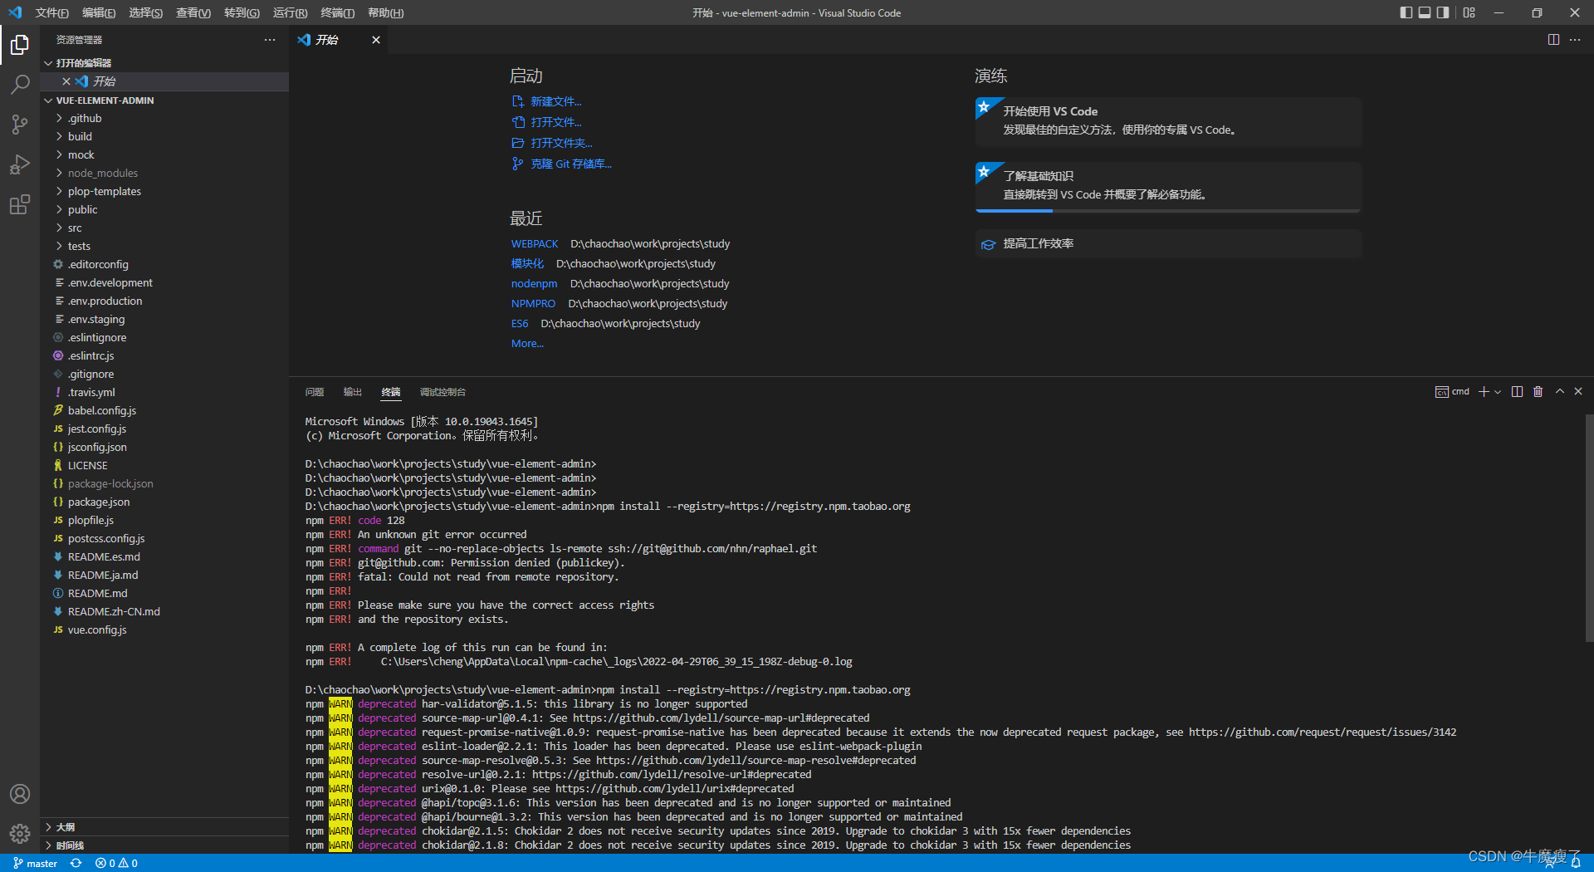Open the terminal launch profile dropdown
Image resolution: width=1594 pixels, height=872 pixels.
[1498, 392]
